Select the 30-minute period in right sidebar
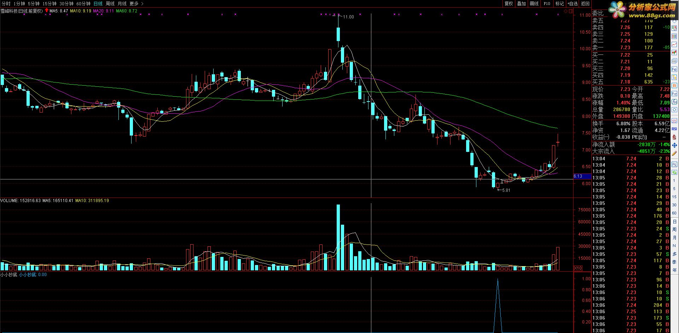 (674, 205)
